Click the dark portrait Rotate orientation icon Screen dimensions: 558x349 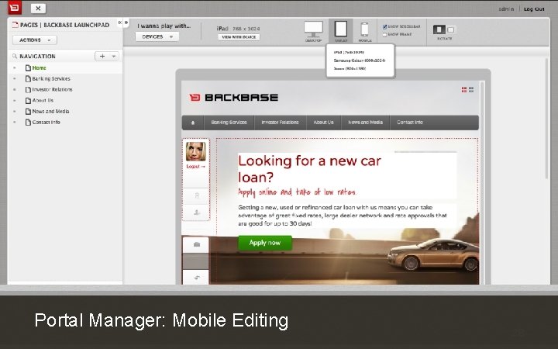pos(439,29)
